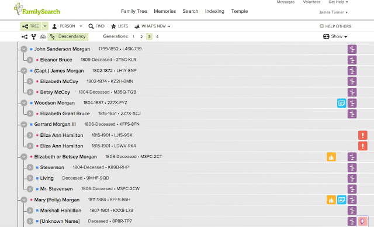Screen dimensions: 374x227
Task: Open red data problem icon for LDWV-RK4
Action: point(363,146)
